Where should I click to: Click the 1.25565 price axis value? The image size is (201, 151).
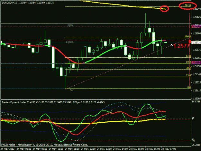click(196, 58)
